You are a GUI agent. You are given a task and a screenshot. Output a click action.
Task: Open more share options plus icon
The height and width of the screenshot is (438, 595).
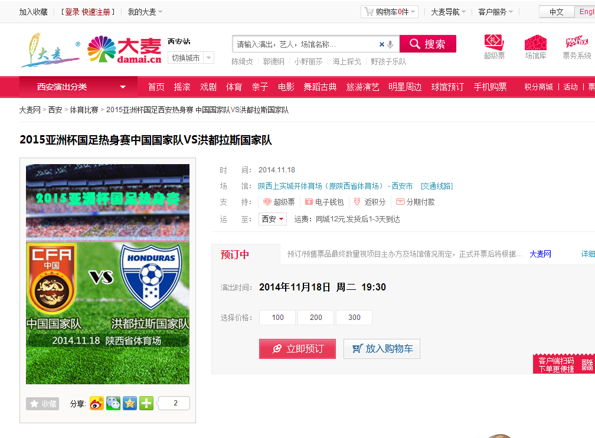146,403
